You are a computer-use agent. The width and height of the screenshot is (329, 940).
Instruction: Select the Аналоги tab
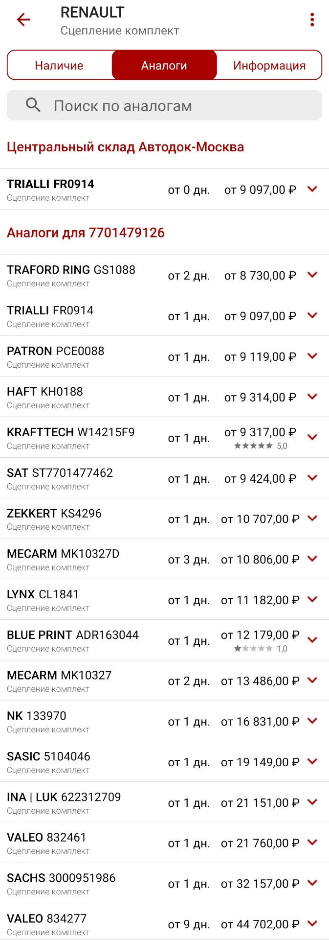[164, 65]
